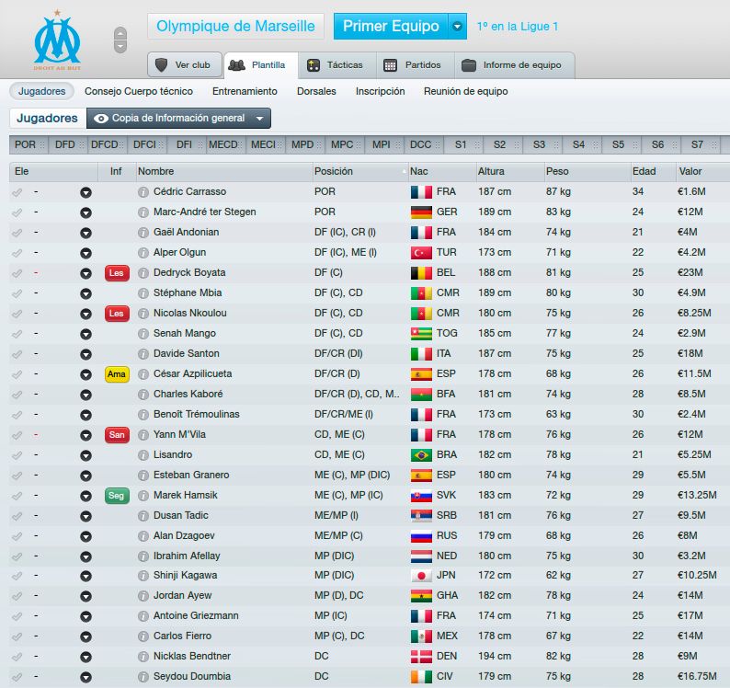Viewport: 730px width, 688px height.
Task: Open selection dropdown arrow for Ibrahim Afellay
Action: tap(86, 556)
